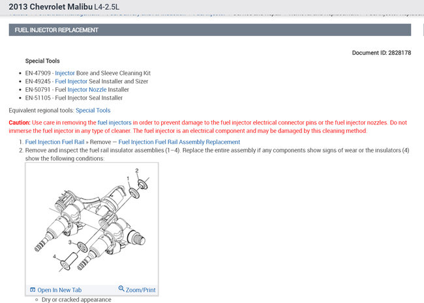The width and height of the screenshot is (424, 303).
Task: Open the Injector Nozzle link in EN-50791 row
Action: 87,90
